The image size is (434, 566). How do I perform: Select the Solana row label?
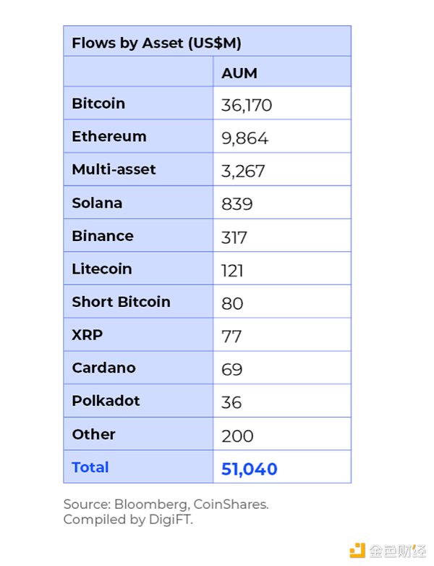(x=97, y=203)
